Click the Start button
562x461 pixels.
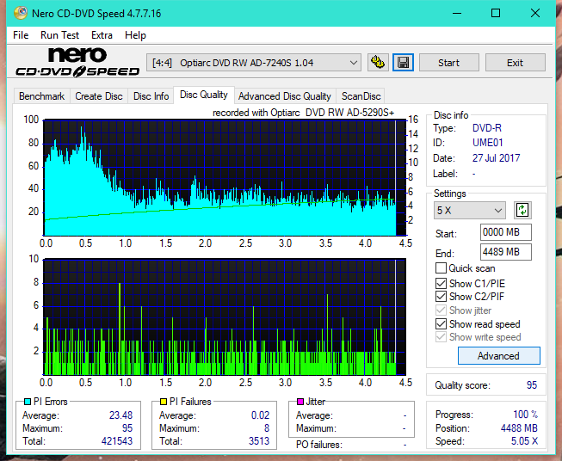click(x=448, y=63)
